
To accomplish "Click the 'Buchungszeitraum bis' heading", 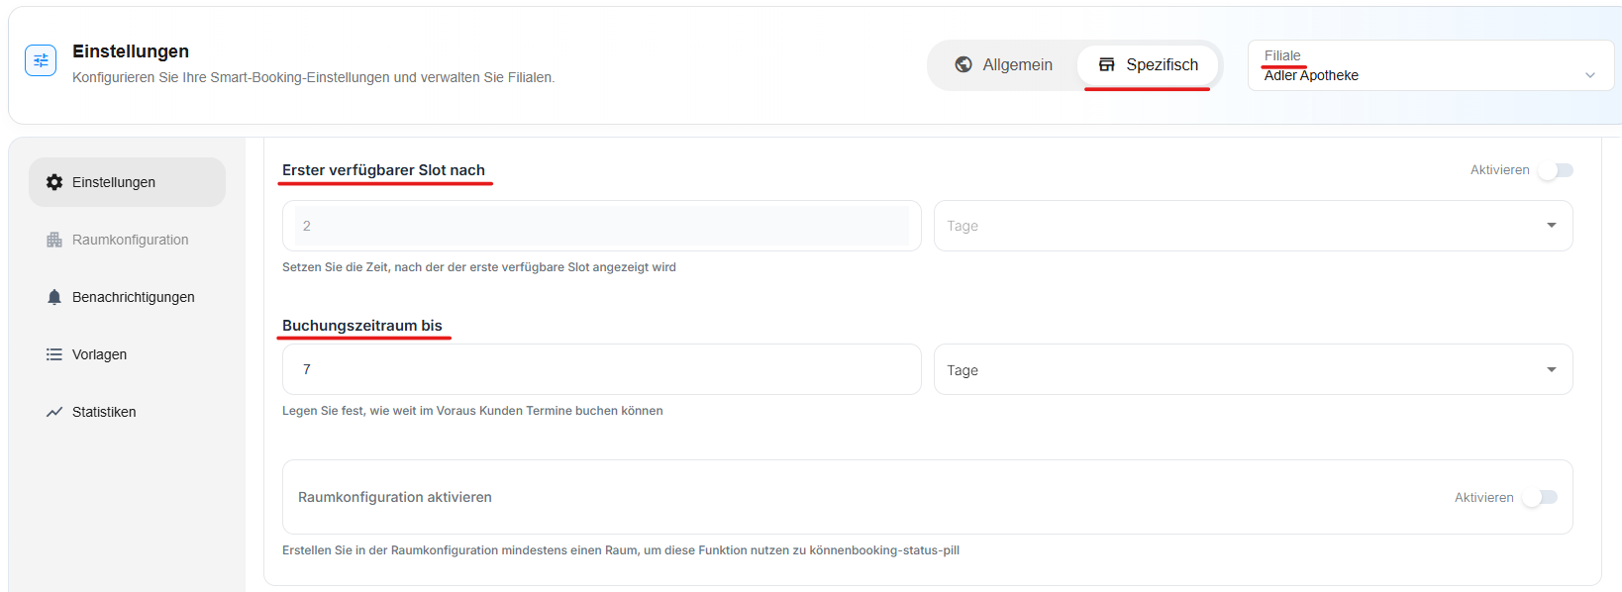I will [x=362, y=326].
